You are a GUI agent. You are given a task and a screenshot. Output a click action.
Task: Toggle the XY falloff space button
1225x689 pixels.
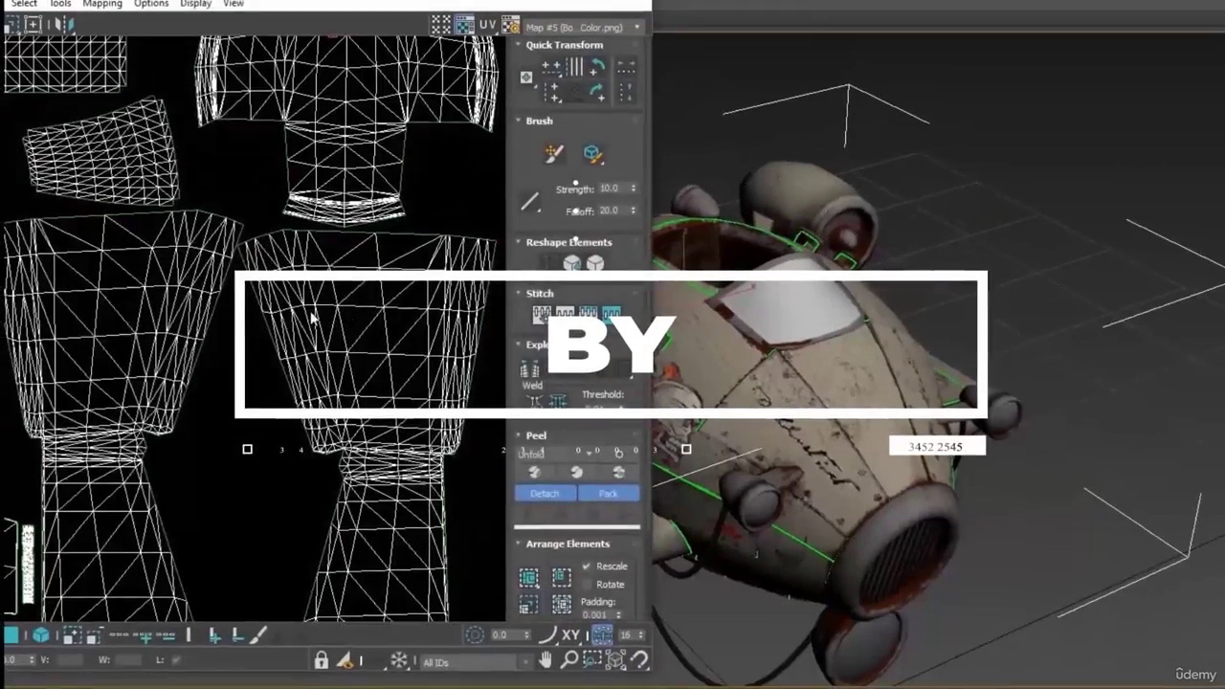pos(571,634)
